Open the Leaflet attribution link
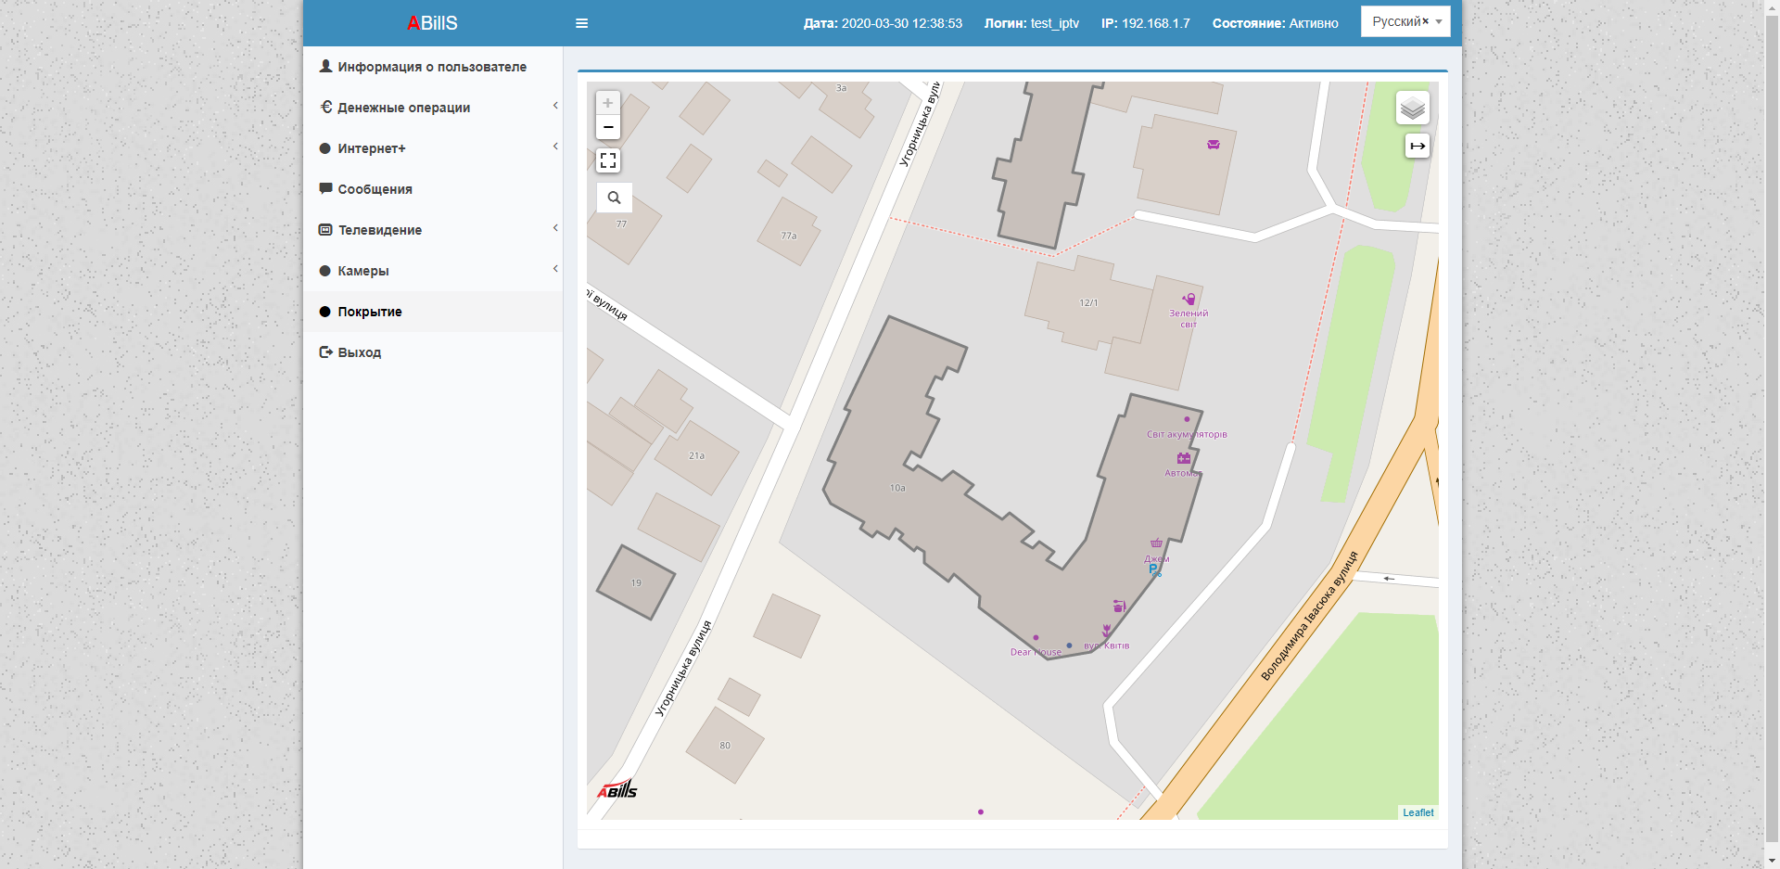The width and height of the screenshot is (1780, 869). [x=1418, y=812]
